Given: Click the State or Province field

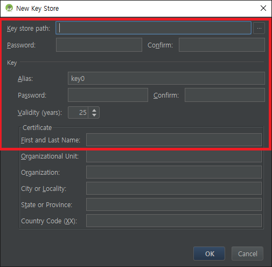Looking at the screenshot, I should pyautogui.click(x=174, y=204).
